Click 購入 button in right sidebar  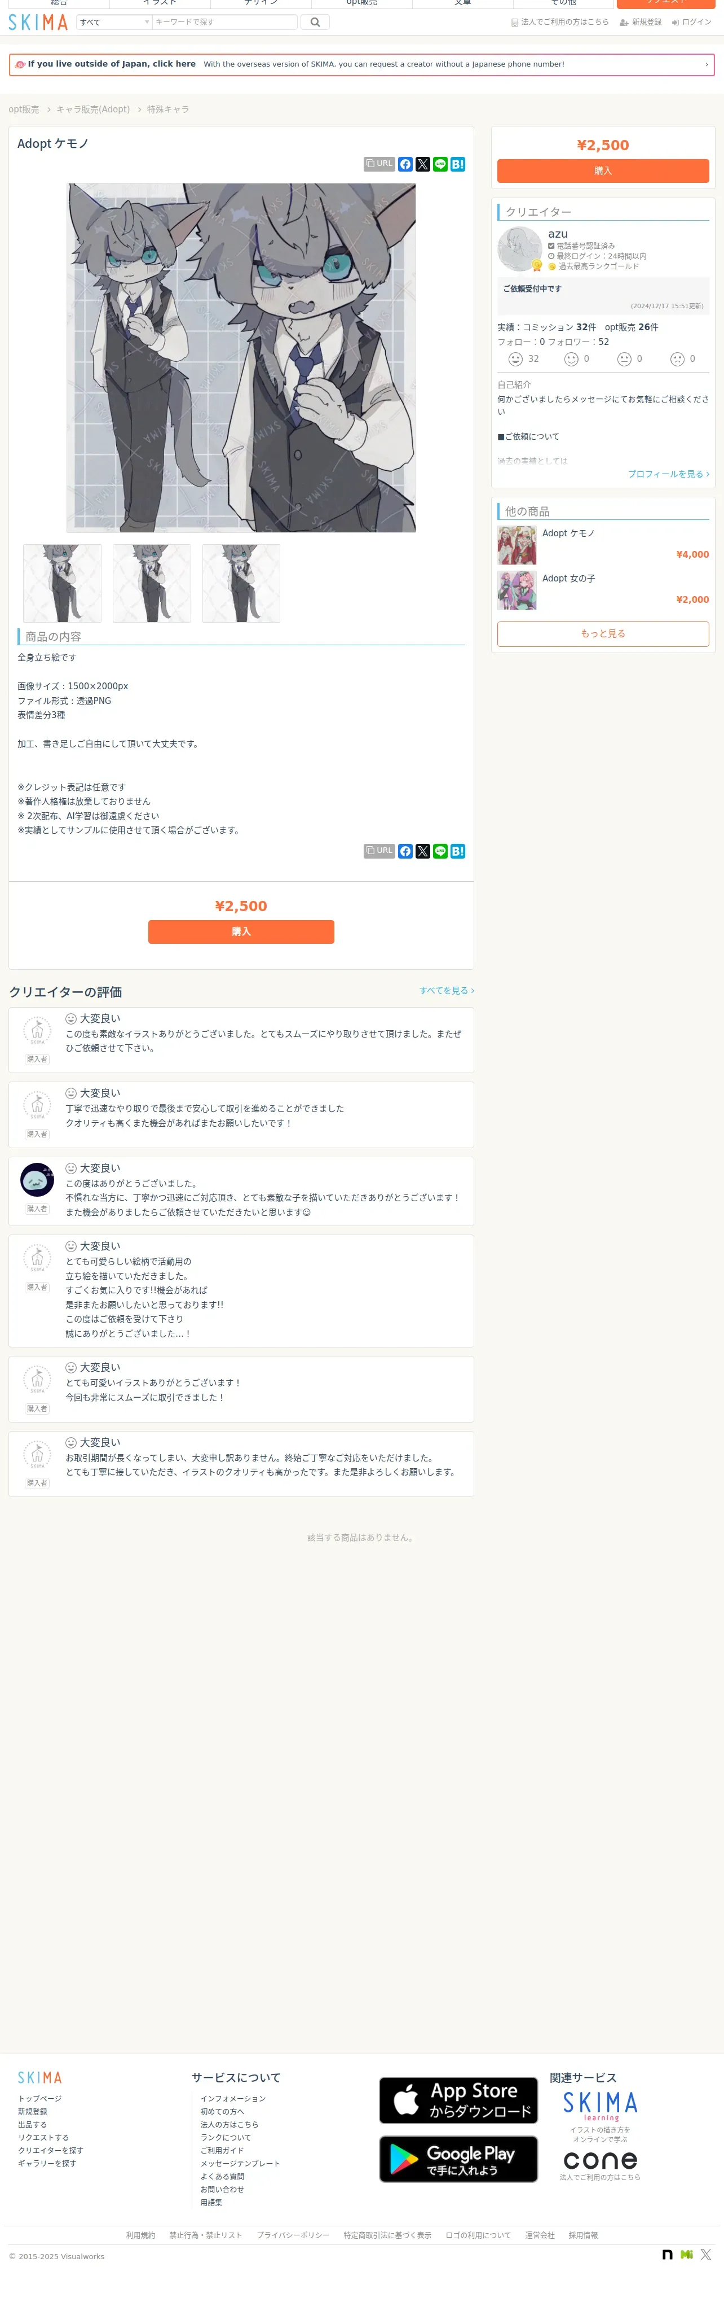point(603,170)
